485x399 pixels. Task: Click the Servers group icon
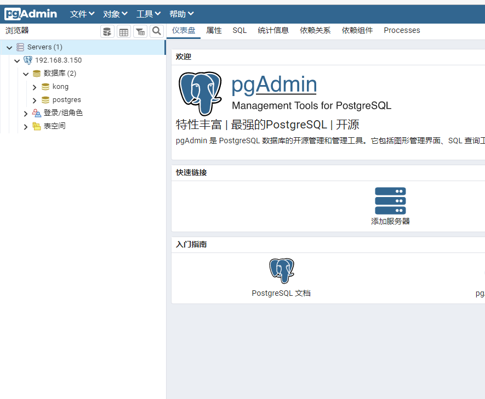pyautogui.click(x=20, y=47)
